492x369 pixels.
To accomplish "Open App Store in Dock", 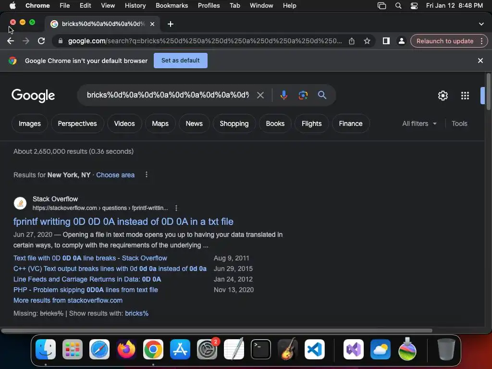I will [x=180, y=349].
